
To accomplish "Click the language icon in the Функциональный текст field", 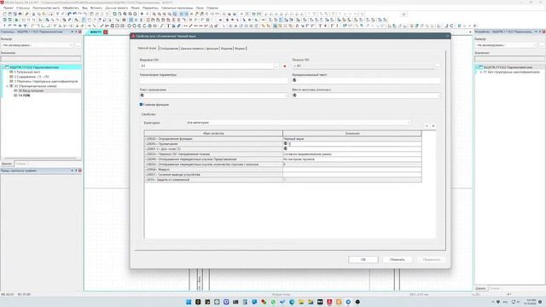I will (294, 80).
